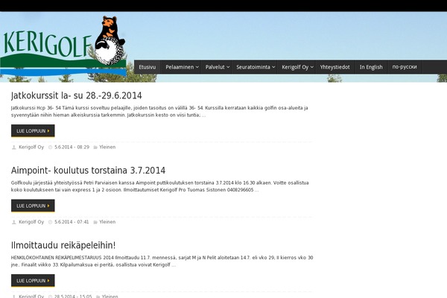Click author icon under Jatkokurssit post

pyautogui.click(x=13, y=148)
